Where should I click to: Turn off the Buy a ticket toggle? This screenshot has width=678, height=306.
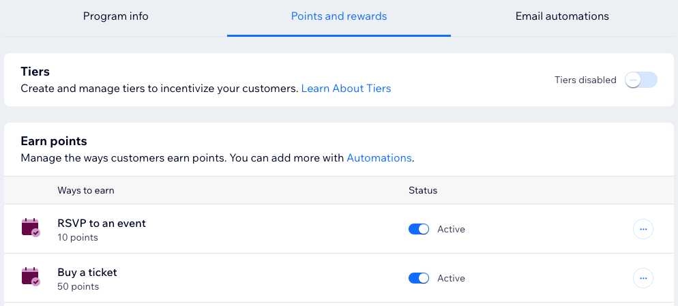click(x=419, y=278)
